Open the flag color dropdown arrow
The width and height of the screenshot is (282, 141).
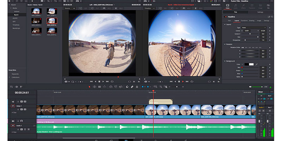pos(145,87)
